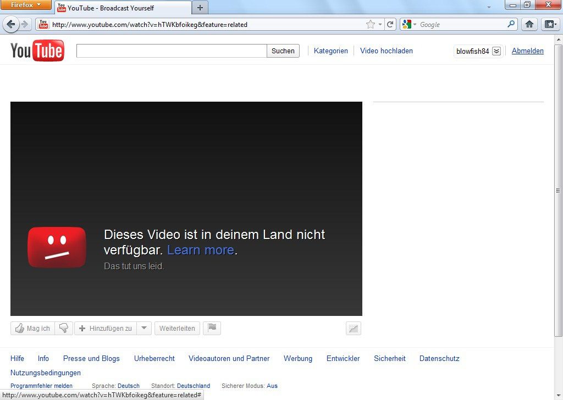Focus the YouTube search input field
Viewport: 563px width, 400px height.
172,51
